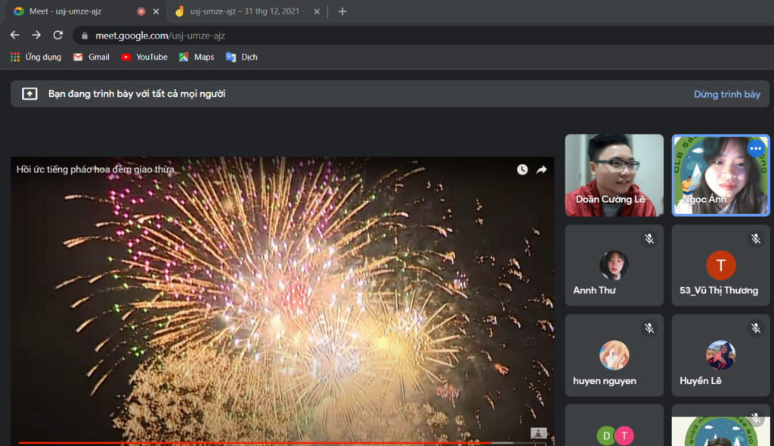Image resolution: width=774 pixels, height=446 pixels.
Task: Select Doãn Cường Lê's video tile
Action: [614, 175]
